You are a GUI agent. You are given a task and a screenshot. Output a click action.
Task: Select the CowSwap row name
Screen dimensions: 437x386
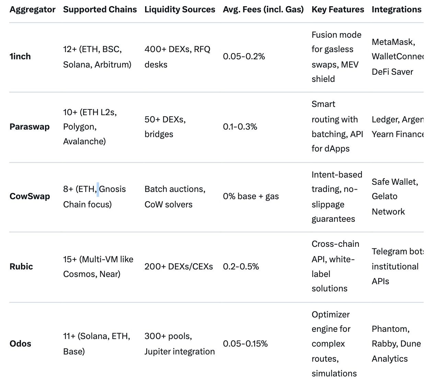[30, 196]
